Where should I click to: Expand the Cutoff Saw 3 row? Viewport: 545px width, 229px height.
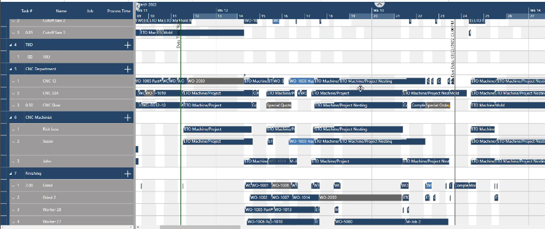[x=13, y=33]
